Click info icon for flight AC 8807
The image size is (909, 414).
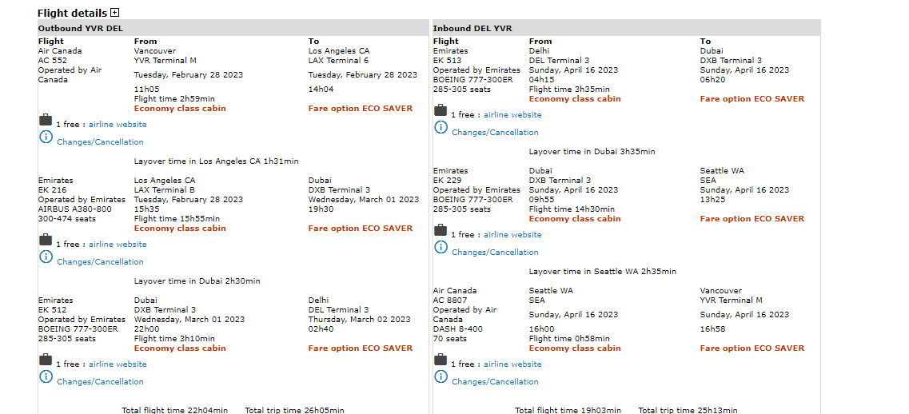tap(441, 377)
